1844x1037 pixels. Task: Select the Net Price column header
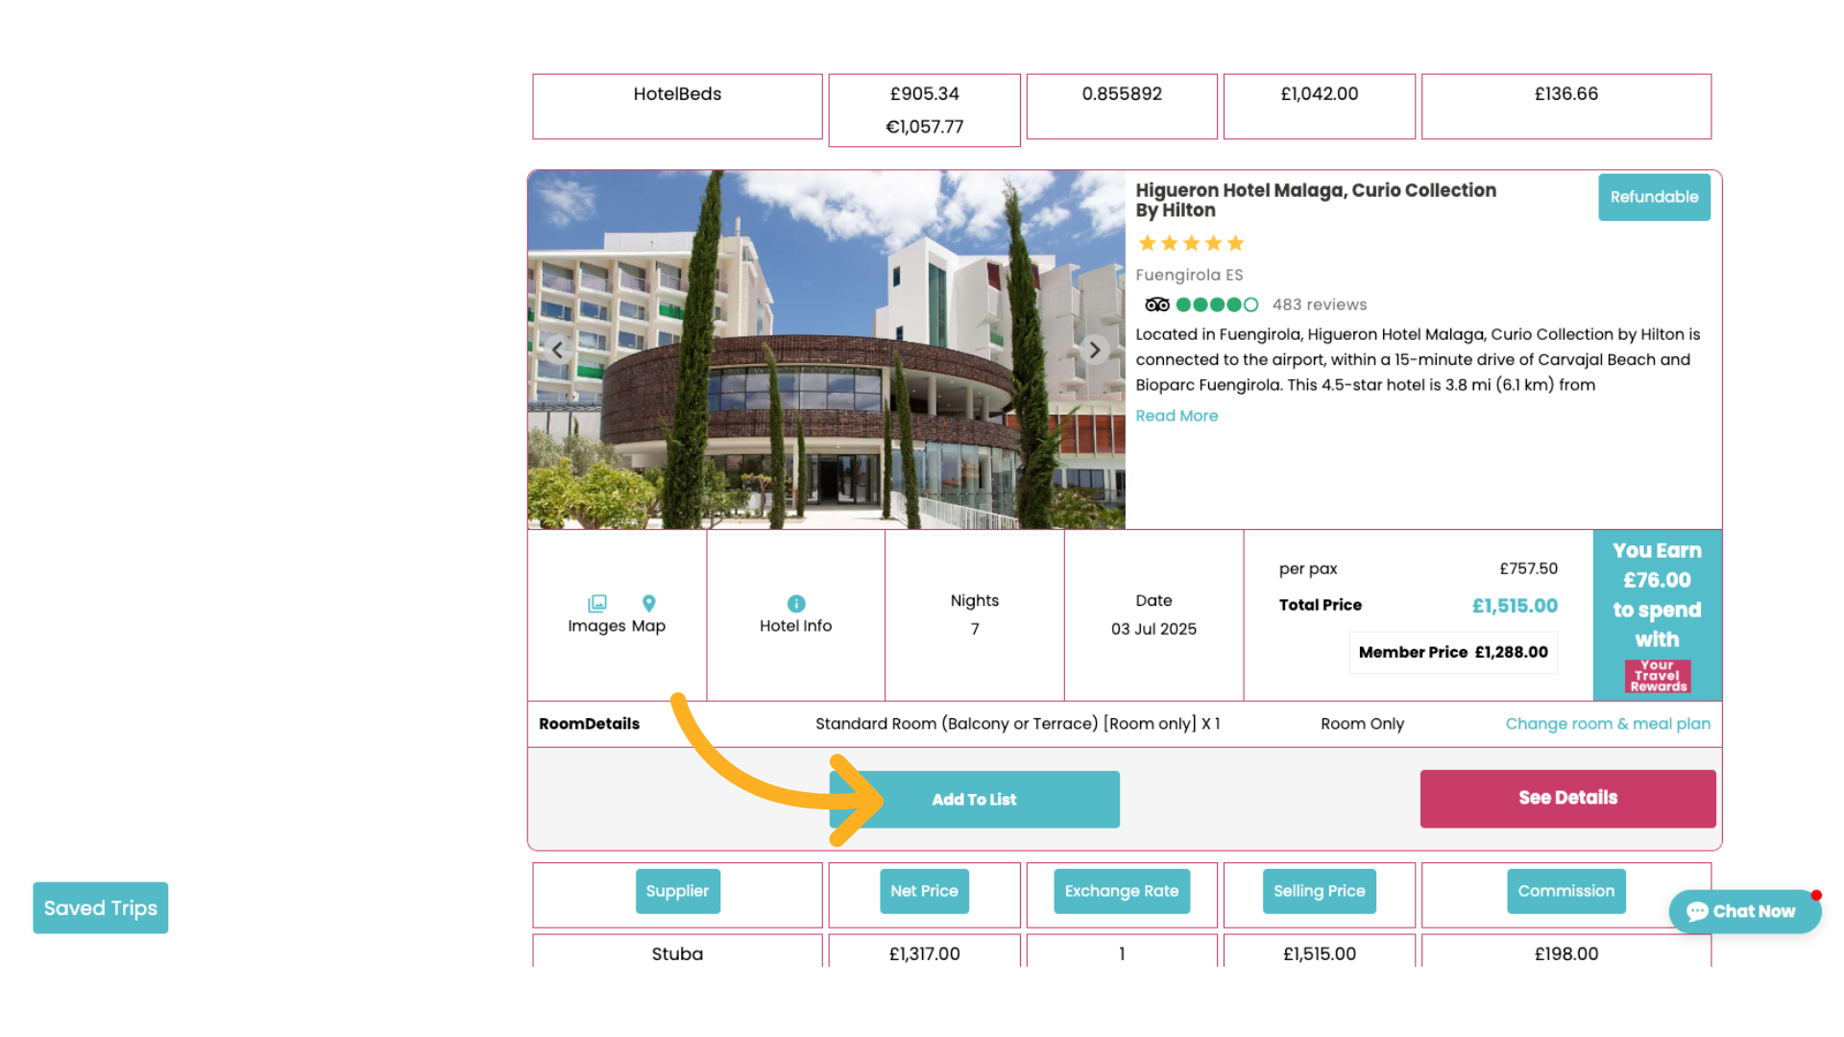point(924,892)
